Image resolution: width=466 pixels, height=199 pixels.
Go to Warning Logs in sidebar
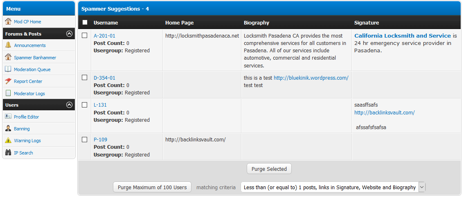pyautogui.click(x=27, y=141)
